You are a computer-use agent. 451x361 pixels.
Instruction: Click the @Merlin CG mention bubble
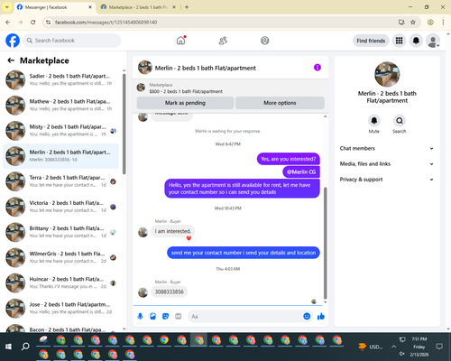click(301, 172)
